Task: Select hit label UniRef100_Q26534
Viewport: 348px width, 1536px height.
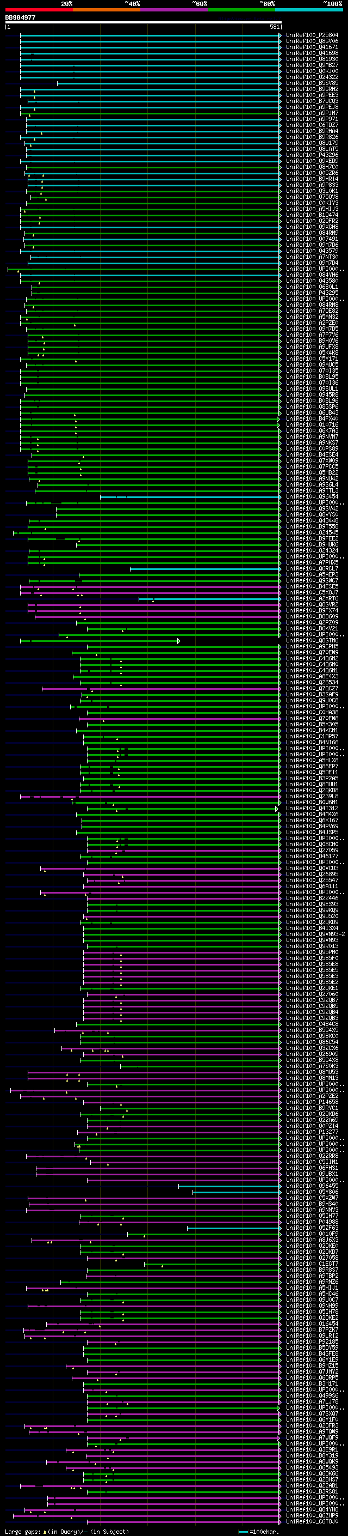Action: [x=312, y=683]
